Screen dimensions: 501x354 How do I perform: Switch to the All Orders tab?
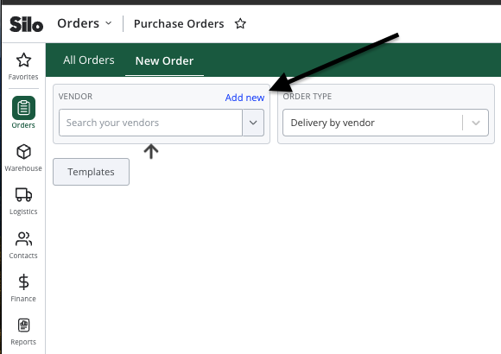[89, 60]
